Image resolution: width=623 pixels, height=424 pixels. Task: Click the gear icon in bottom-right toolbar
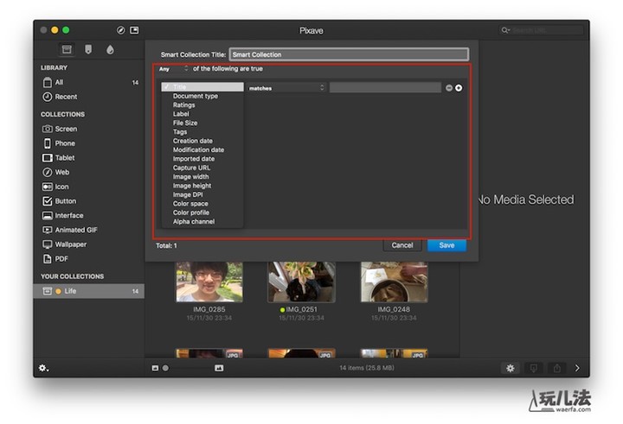pos(510,368)
